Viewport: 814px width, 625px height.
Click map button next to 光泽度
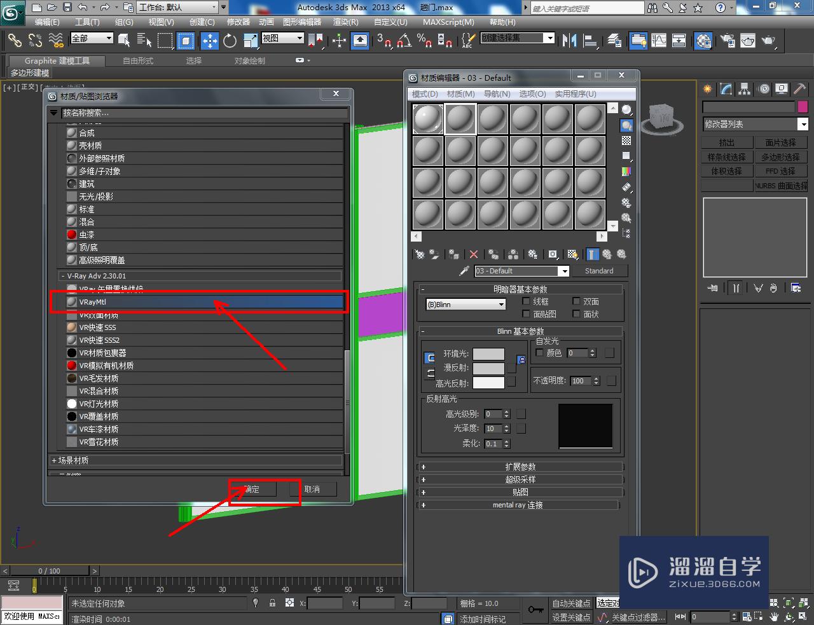(x=521, y=429)
